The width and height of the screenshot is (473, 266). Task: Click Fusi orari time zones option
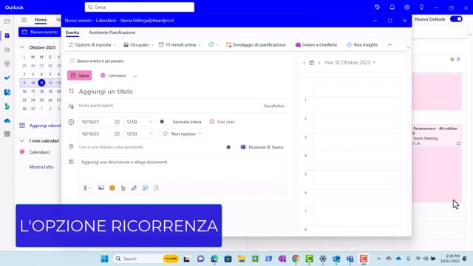click(x=222, y=122)
